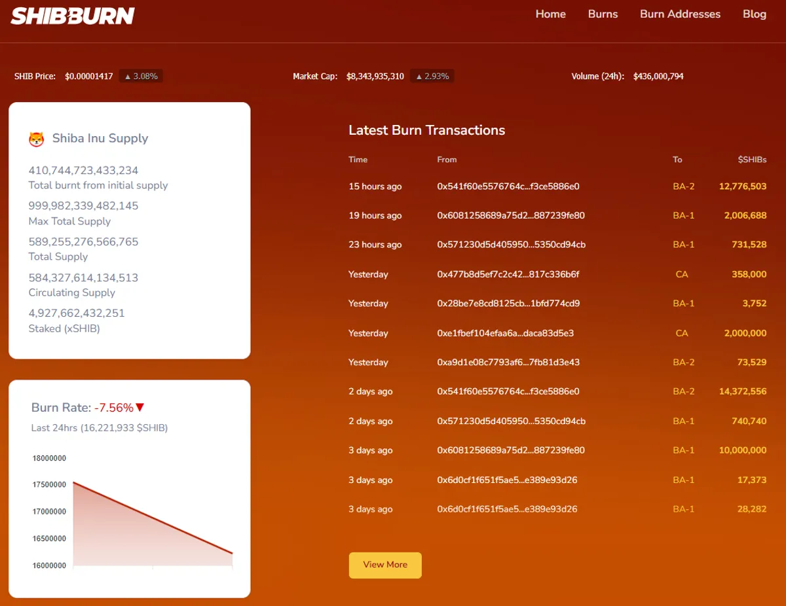The height and width of the screenshot is (606, 786).
Task: Click the 14,372,556 SHIB burn amount
Action: [742, 391]
